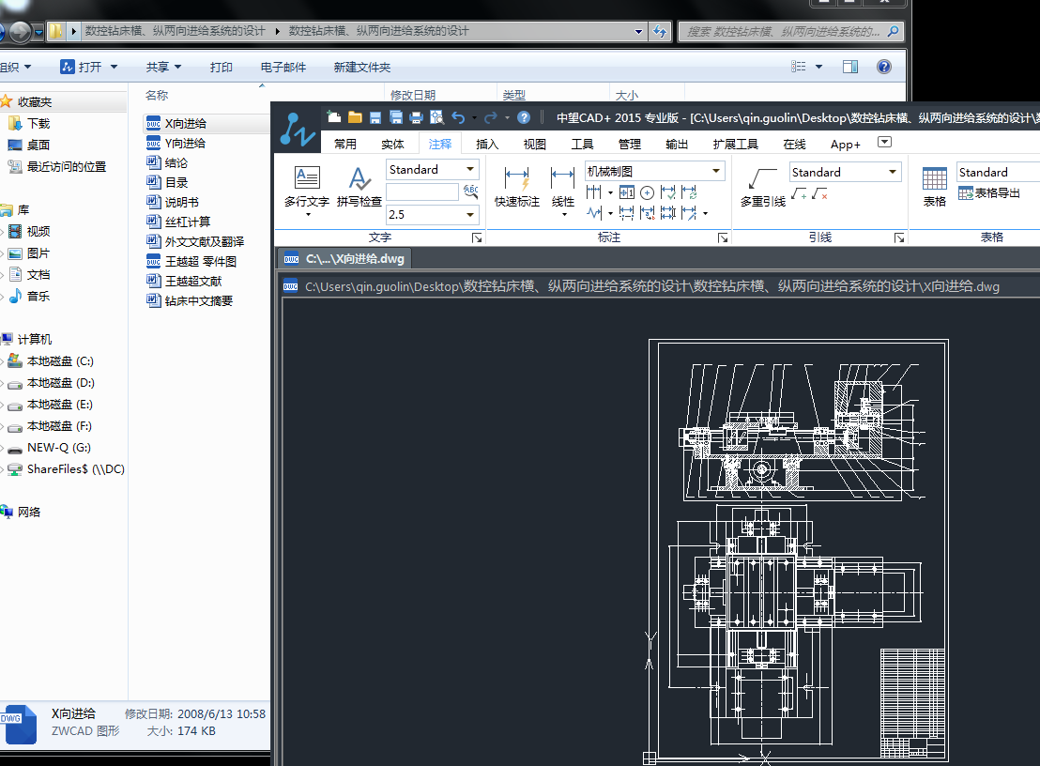This screenshot has width=1040, height=766.
Task: Activate the 多重引线 multileader tool
Action: (762, 185)
